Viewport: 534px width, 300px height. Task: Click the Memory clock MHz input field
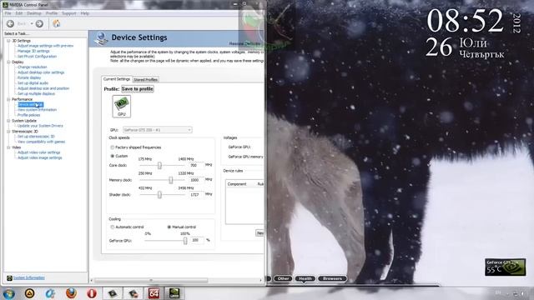click(x=196, y=180)
